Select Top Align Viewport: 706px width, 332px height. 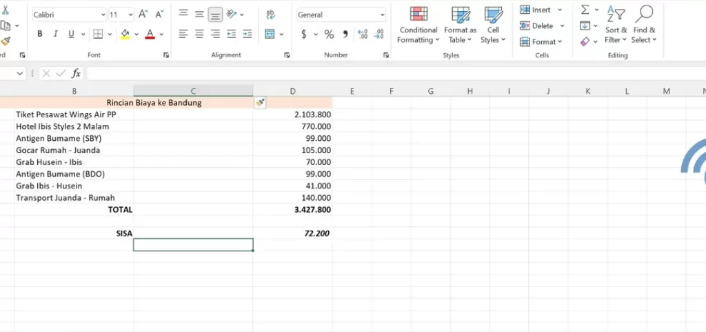[x=183, y=14]
